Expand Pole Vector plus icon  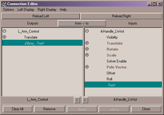pyautogui.click(x=87, y=67)
